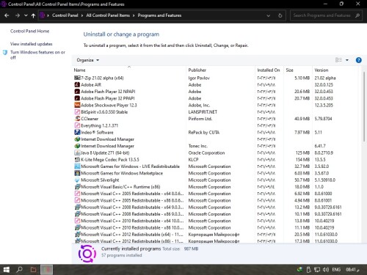Click the Adobe Flash Player 32 NPAPI icon
This screenshot has height=275, width=367.
coord(77,92)
